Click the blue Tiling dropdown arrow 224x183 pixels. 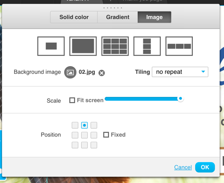point(203,72)
